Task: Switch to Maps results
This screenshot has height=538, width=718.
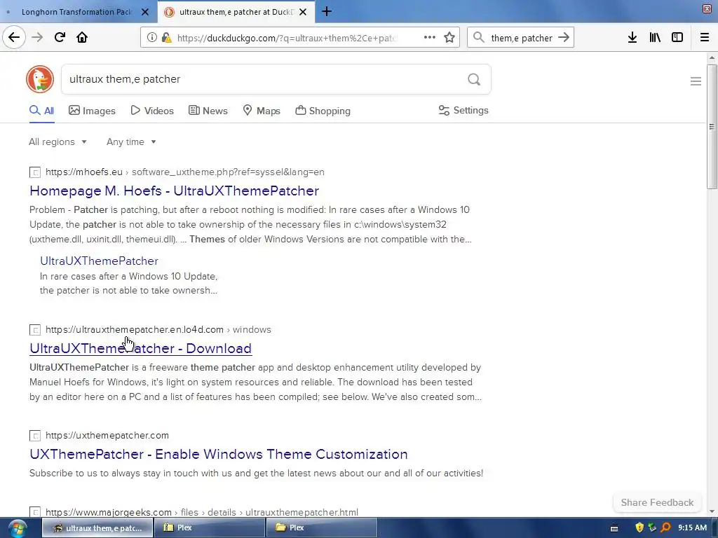Action: (x=261, y=111)
